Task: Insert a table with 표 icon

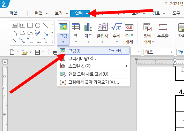Action: coord(76,27)
